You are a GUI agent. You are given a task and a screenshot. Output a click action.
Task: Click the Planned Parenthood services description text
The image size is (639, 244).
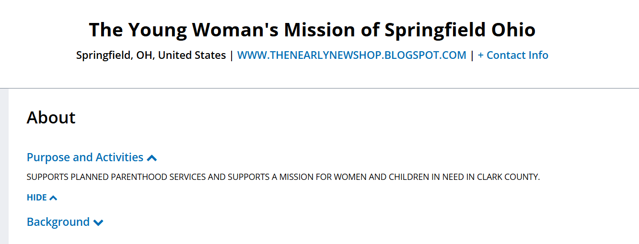[283, 177]
